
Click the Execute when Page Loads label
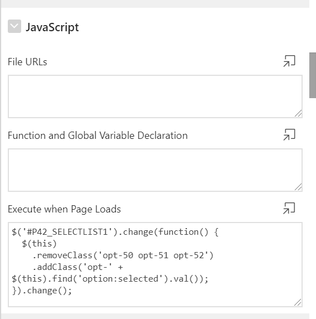[64, 209]
